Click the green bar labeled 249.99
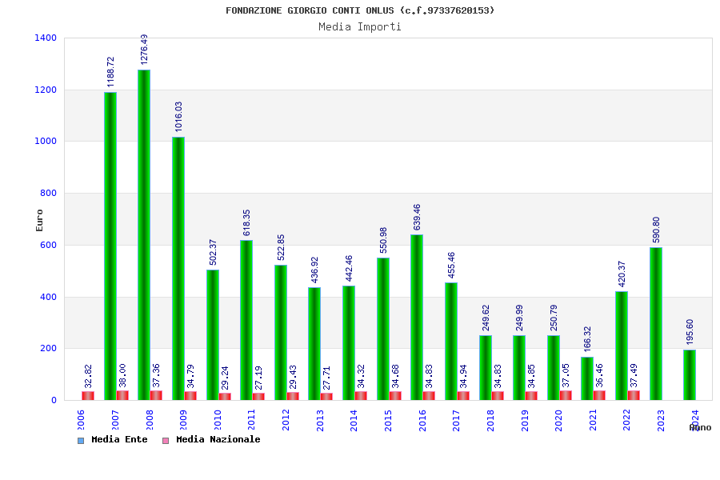 (x=519, y=367)
